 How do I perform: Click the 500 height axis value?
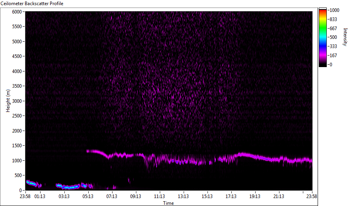click(18, 175)
